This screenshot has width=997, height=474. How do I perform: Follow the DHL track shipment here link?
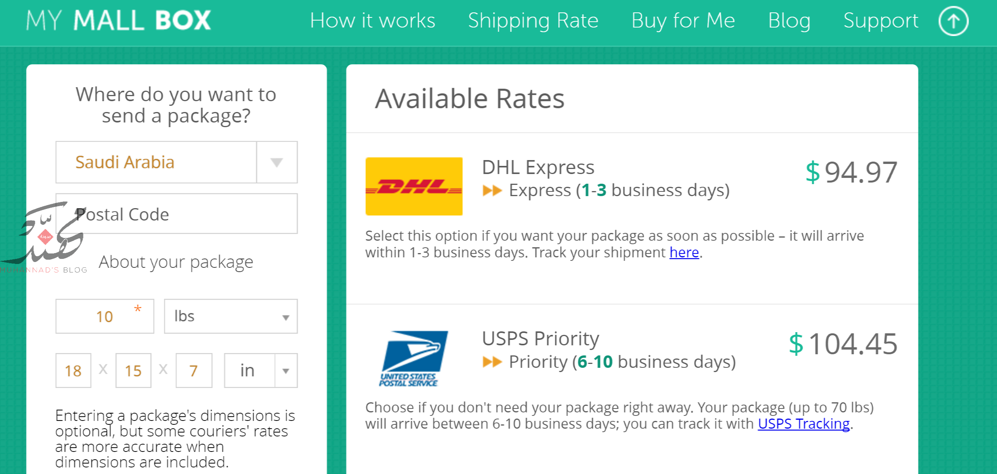tap(684, 253)
